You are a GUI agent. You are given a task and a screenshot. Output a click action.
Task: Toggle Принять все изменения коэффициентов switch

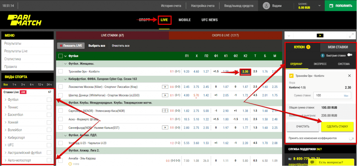(x=352, y=138)
